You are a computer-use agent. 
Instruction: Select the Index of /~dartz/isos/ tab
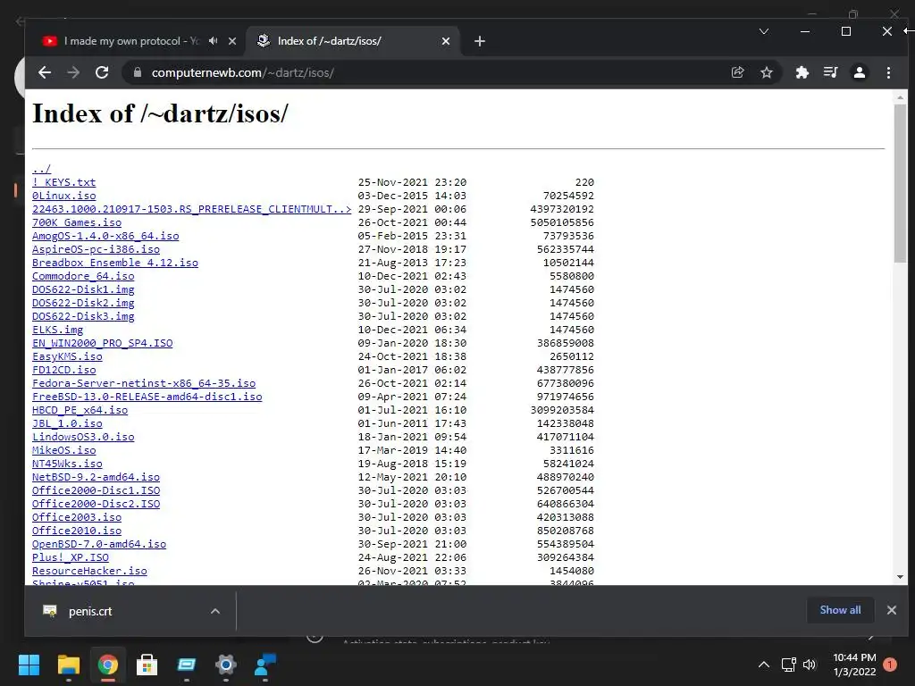tap(354, 41)
